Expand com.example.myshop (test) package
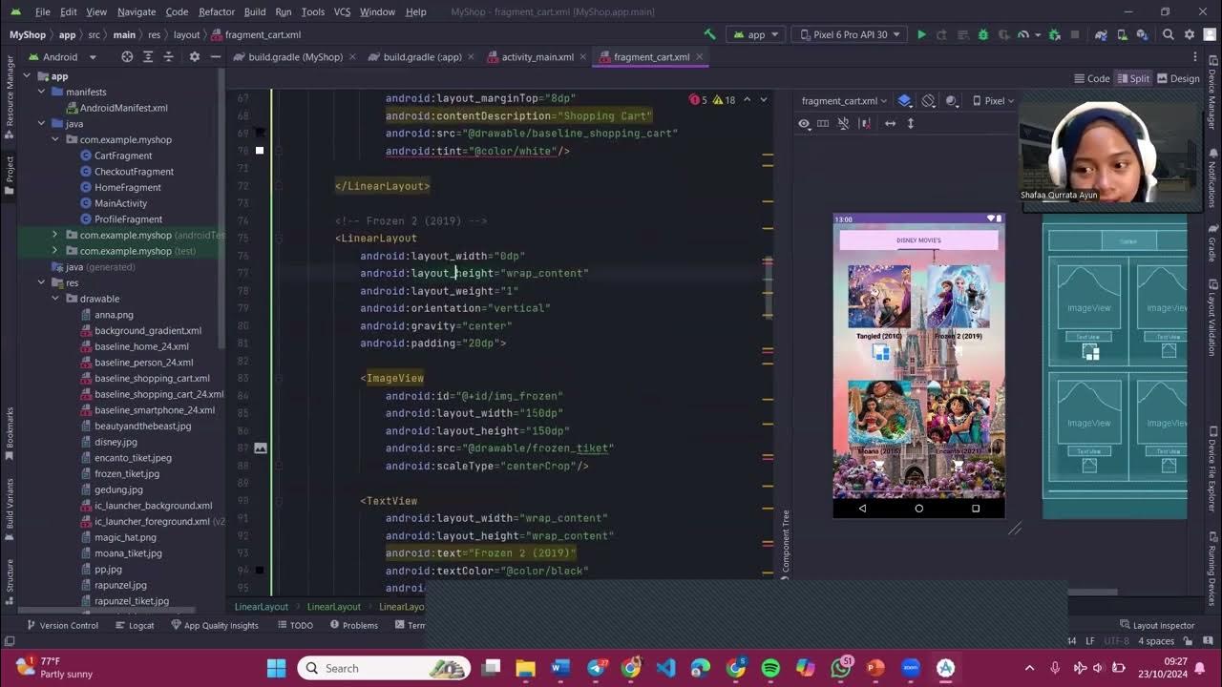 click(x=54, y=251)
